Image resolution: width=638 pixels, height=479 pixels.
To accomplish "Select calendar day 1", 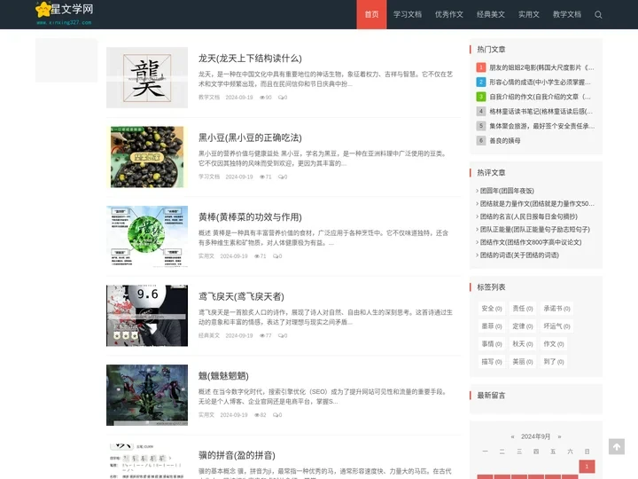I will tap(587, 467).
